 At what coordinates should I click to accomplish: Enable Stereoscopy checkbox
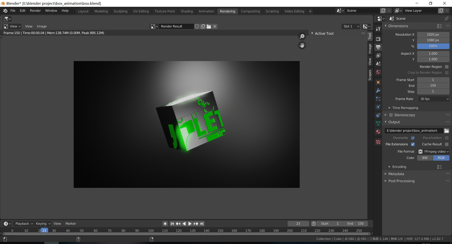[391, 115]
